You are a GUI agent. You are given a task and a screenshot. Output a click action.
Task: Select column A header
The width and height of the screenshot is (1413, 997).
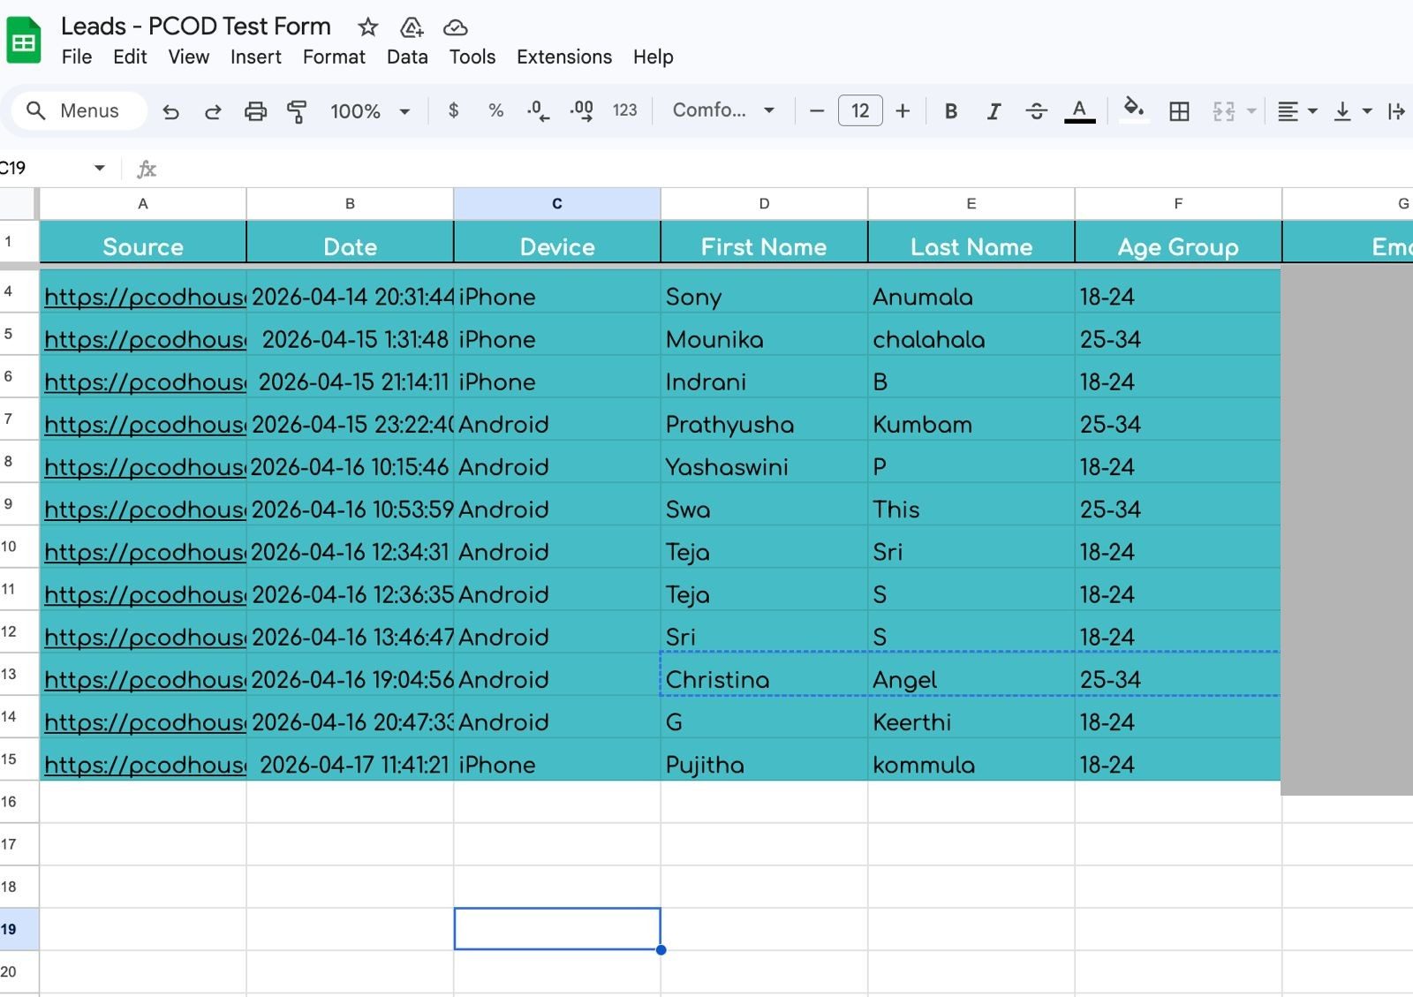pos(143,203)
